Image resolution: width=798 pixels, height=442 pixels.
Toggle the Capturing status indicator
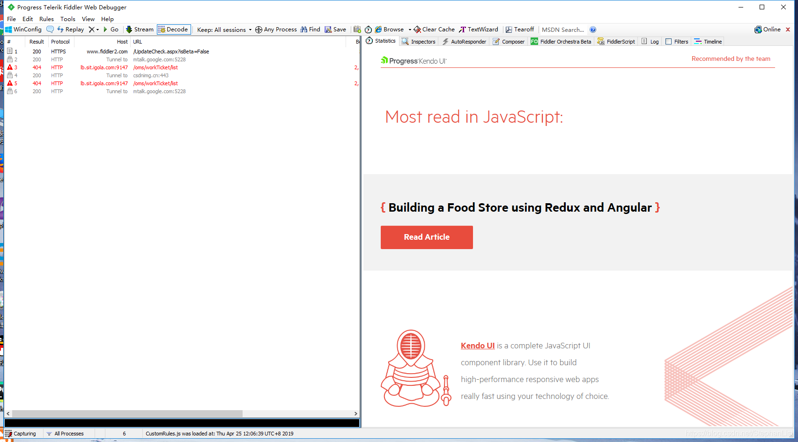click(21, 434)
